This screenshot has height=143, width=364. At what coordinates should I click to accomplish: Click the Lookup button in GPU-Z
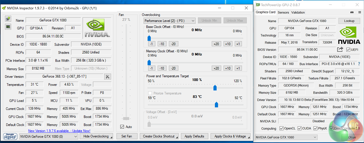pyautogui.click(x=349, y=21)
